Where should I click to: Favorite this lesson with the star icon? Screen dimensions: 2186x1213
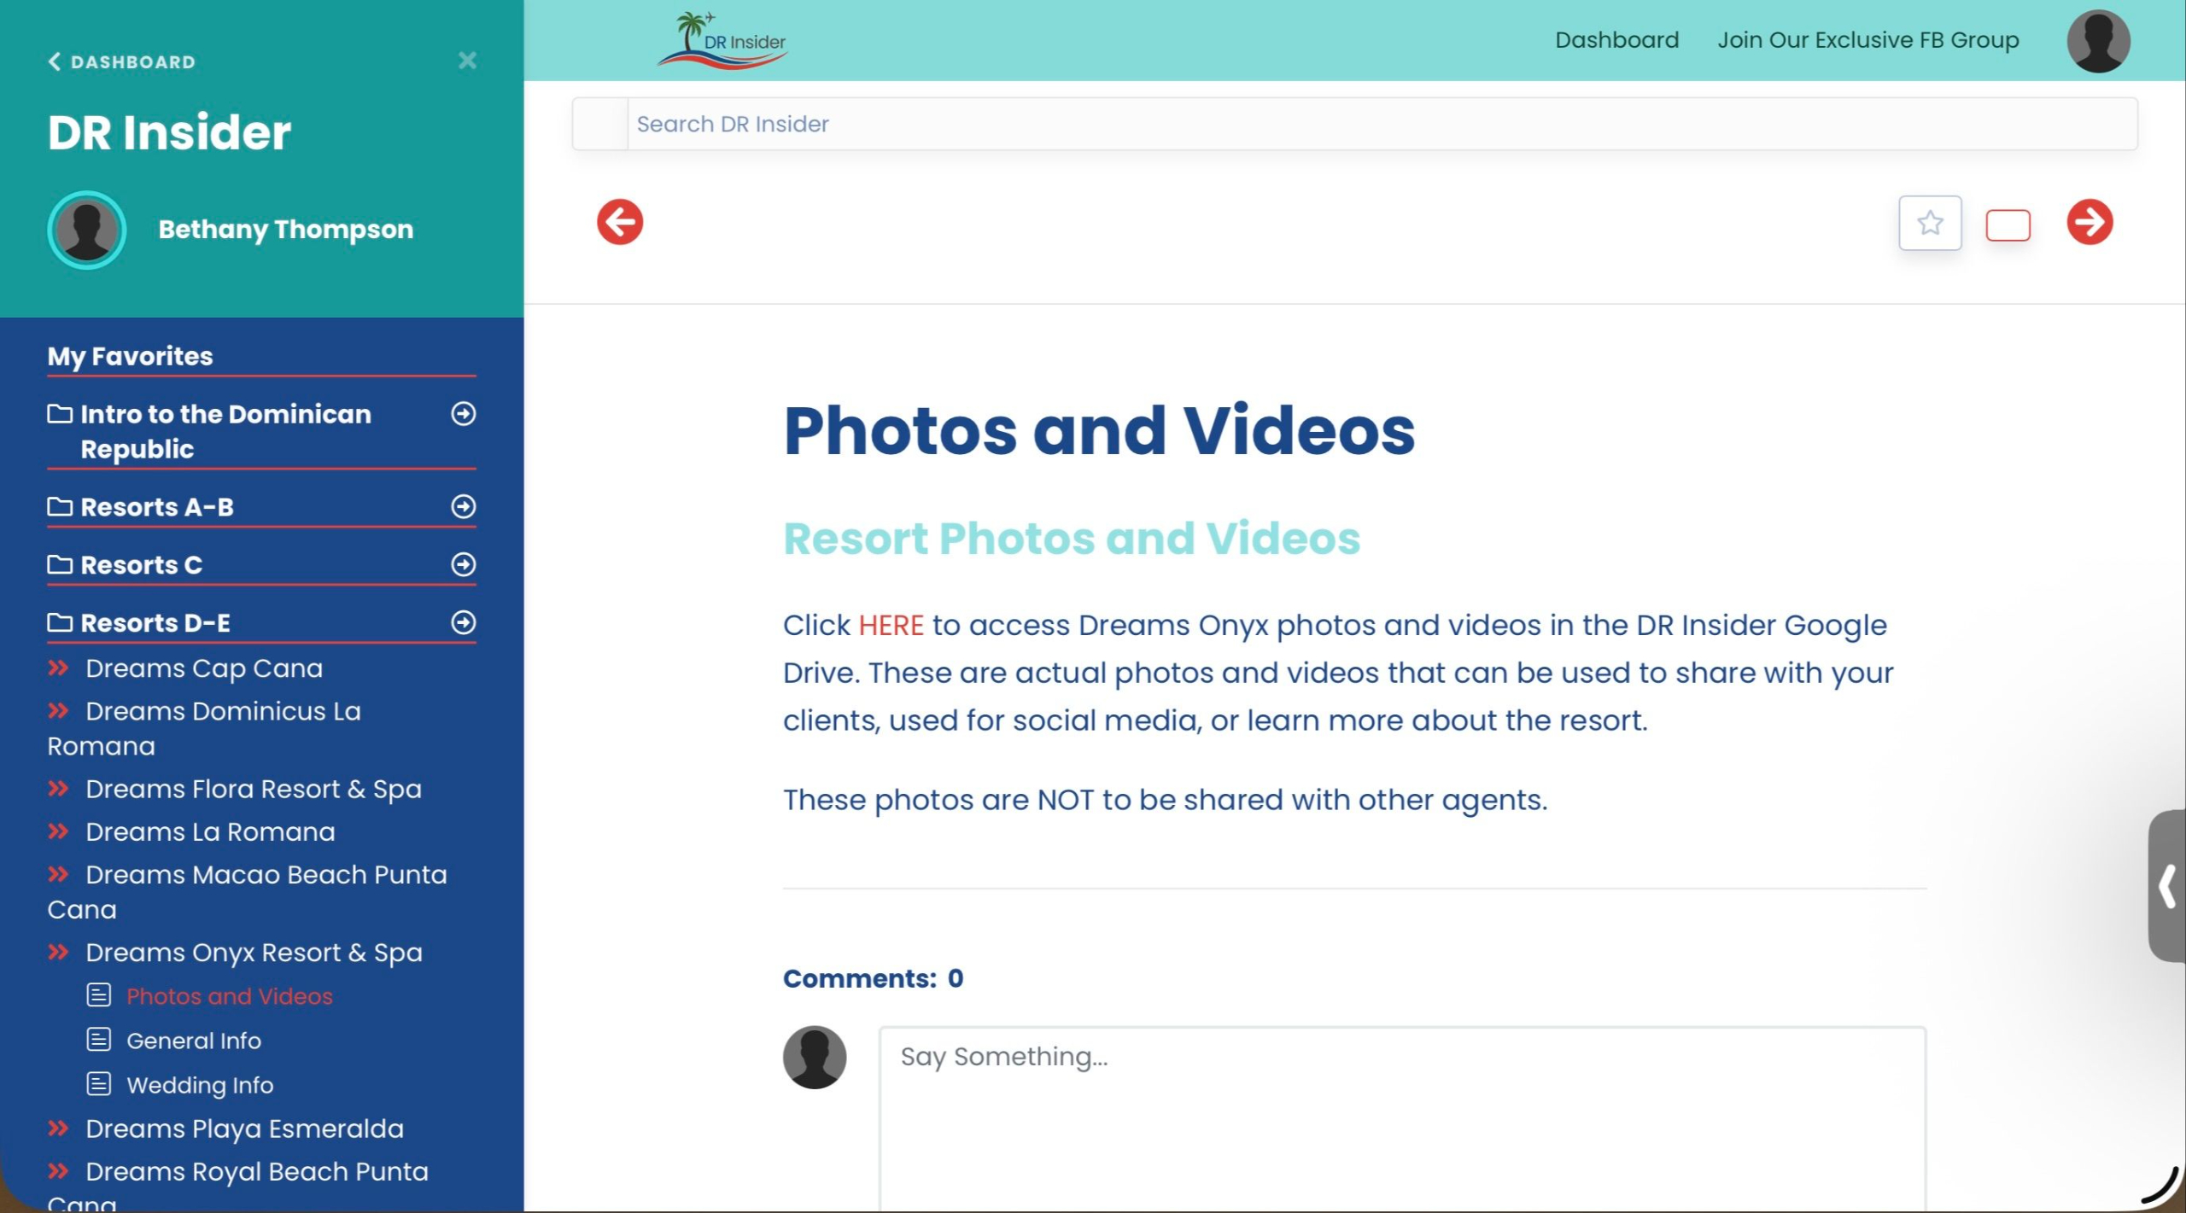[1929, 224]
